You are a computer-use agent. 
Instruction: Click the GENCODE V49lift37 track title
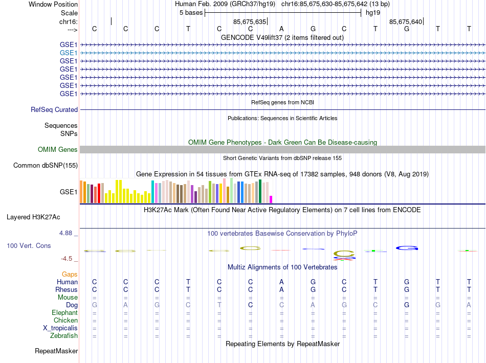282,37
